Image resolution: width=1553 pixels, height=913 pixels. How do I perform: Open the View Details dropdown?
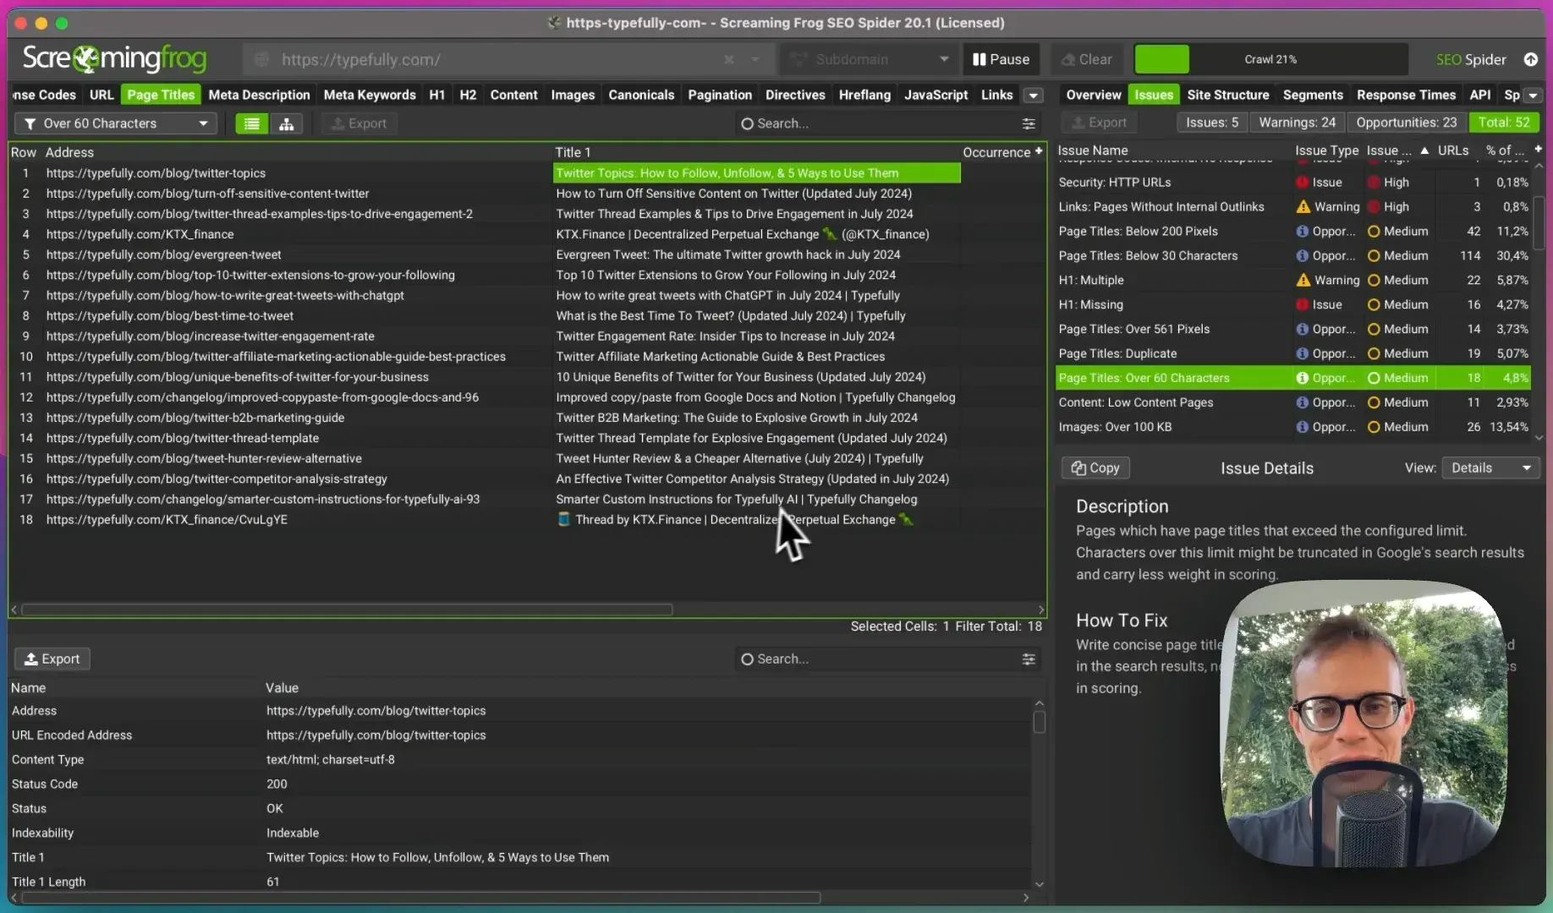(x=1490, y=467)
